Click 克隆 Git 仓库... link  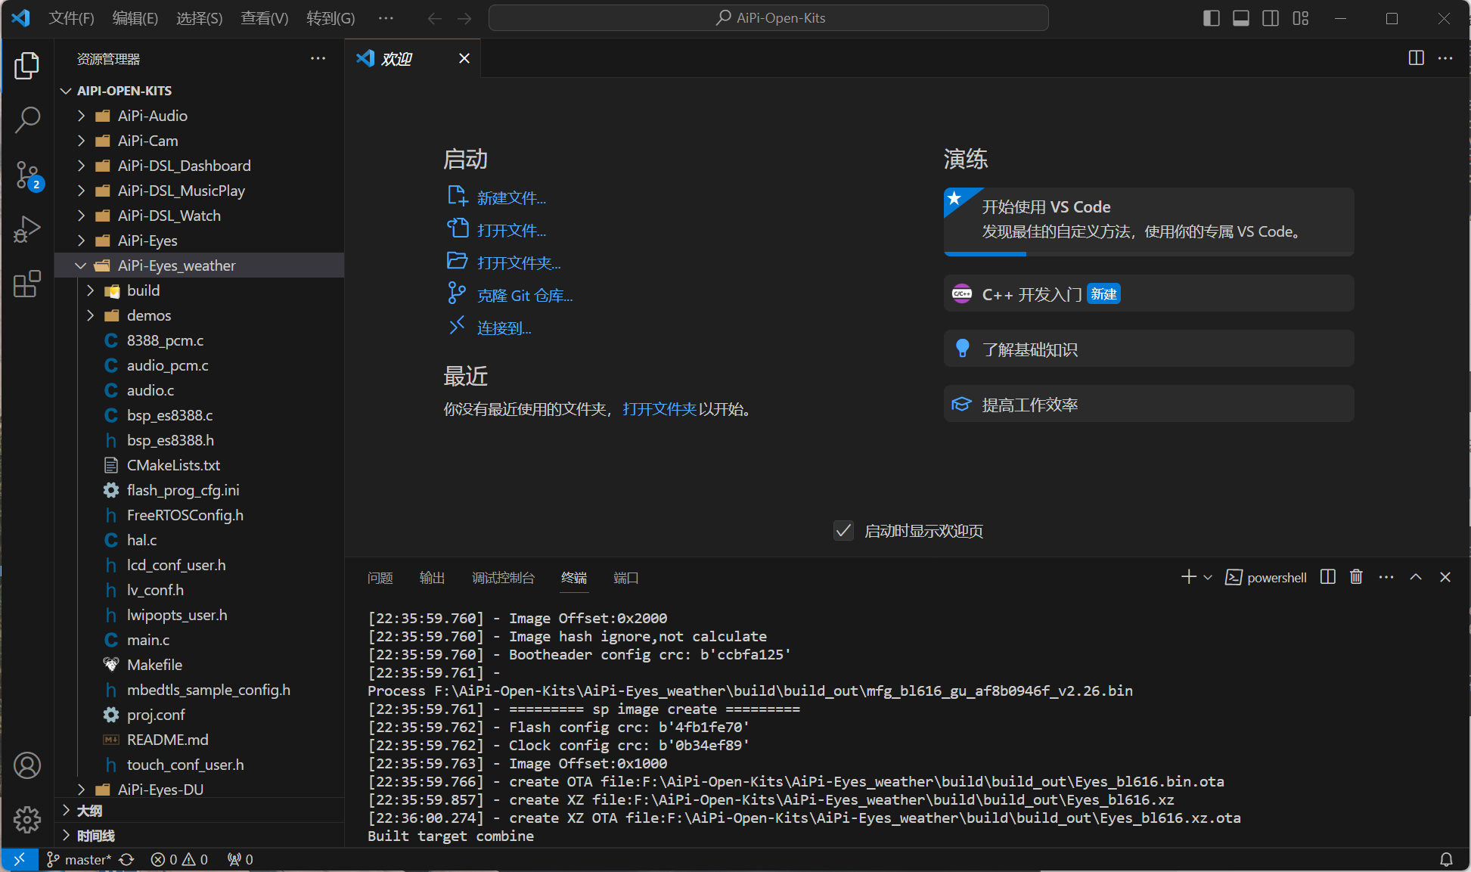point(525,296)
